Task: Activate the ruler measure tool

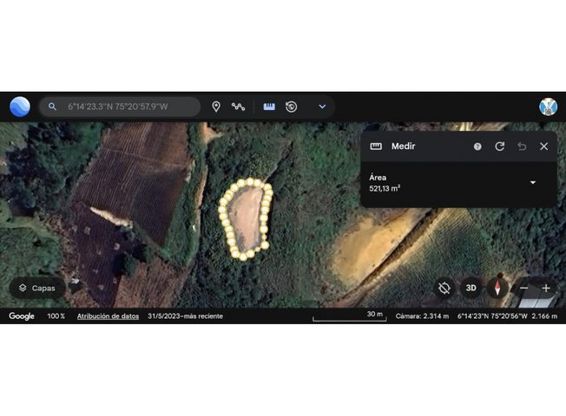Action: click(269, 107)
